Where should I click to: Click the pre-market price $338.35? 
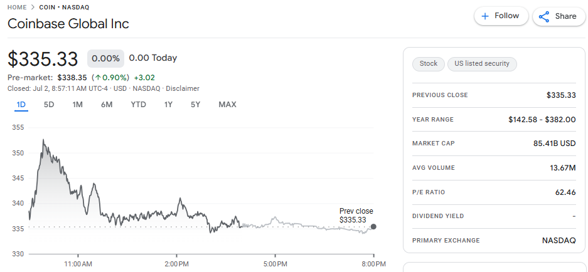(72, 78)
